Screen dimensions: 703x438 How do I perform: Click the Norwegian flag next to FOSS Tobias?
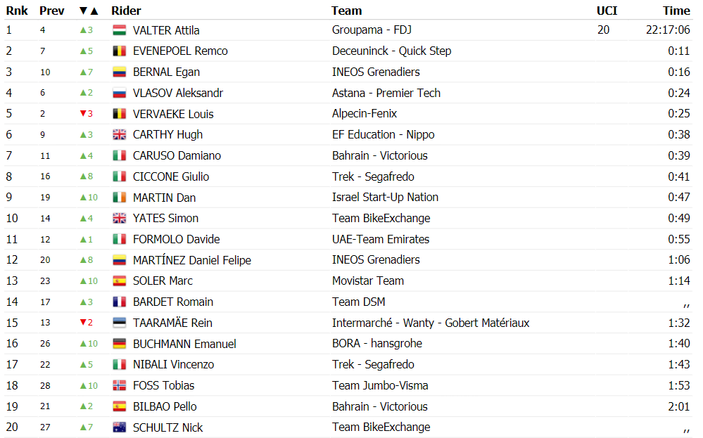[x=119, y=385]
